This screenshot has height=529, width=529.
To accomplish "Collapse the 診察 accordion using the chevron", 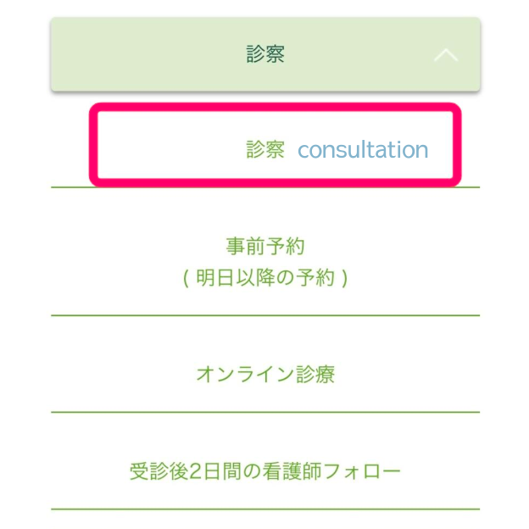I will [x=446, y=55].
